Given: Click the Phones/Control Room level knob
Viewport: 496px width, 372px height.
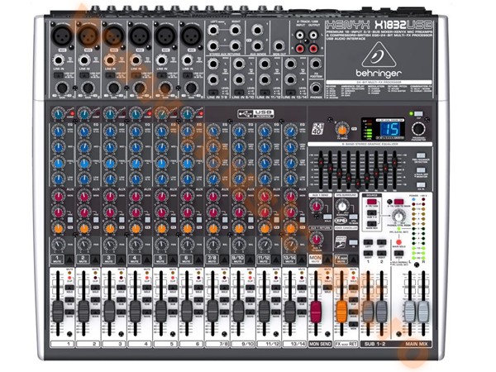Looking at the screenshot, I should [x=398, y=217].
